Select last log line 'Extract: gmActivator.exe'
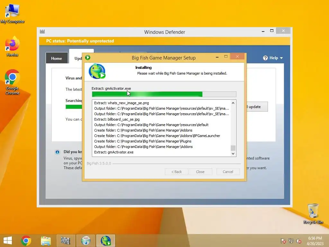The image size is (329, 247). (x=114, y=152)
